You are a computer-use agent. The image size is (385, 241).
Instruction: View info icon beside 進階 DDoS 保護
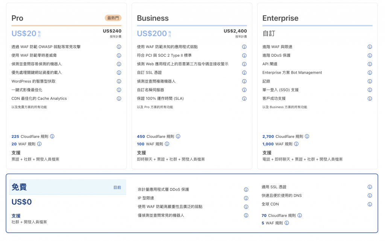point(370,56)
